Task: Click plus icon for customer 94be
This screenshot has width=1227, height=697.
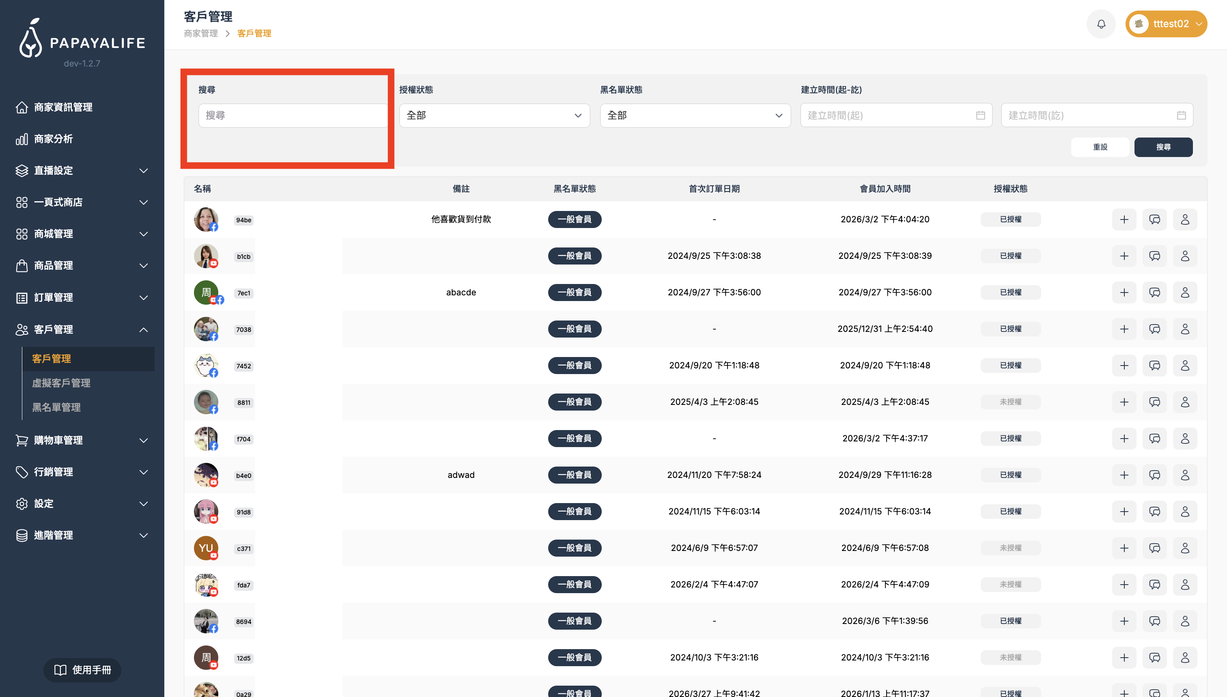Action: (x=1124, y=220)
